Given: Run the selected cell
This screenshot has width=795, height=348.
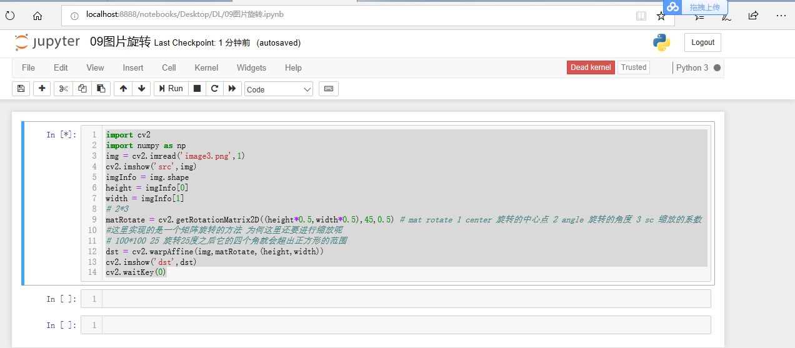Looking at the screenshot, I should (x=171, y=89).
